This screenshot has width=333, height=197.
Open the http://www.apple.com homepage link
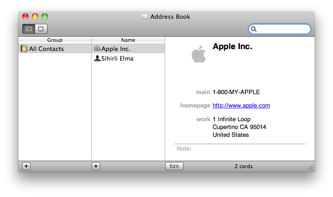click(241, 106)
